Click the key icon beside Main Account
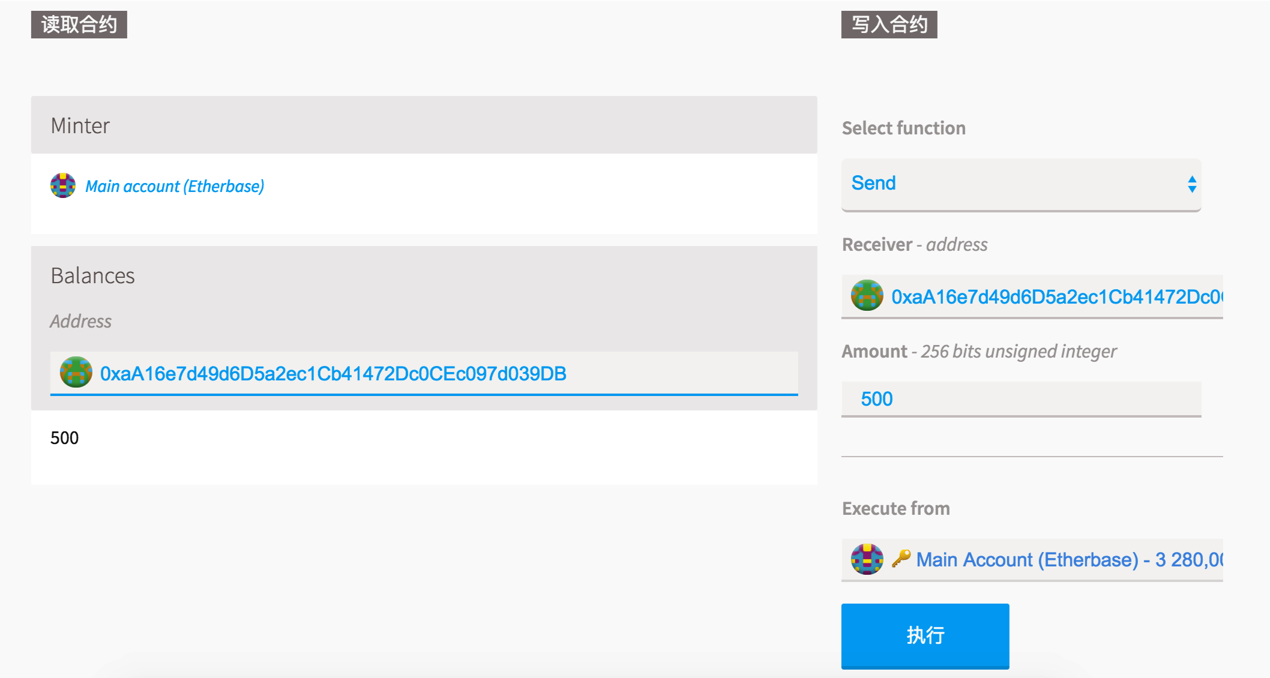Viewport: 1270px width, 678px height. tap(901, 559)
